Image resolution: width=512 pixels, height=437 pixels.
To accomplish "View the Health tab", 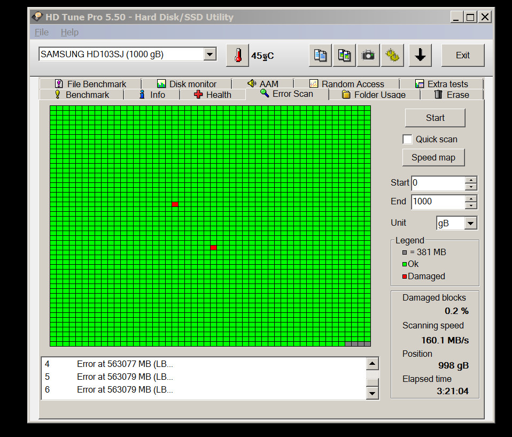I will 213,95.
